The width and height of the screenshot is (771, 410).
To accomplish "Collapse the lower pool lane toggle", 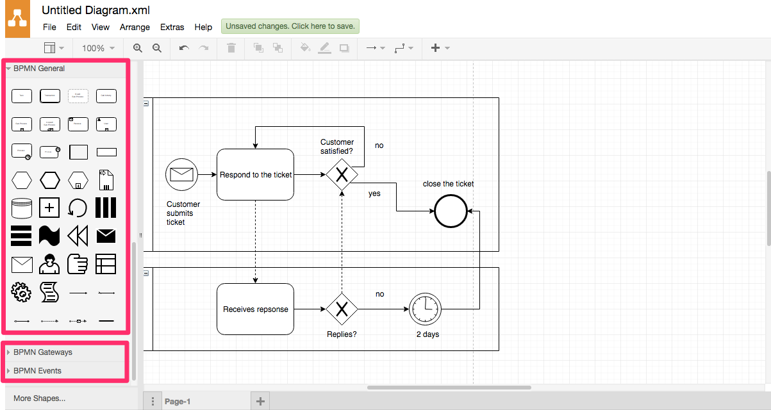I will tap(146, 273).
